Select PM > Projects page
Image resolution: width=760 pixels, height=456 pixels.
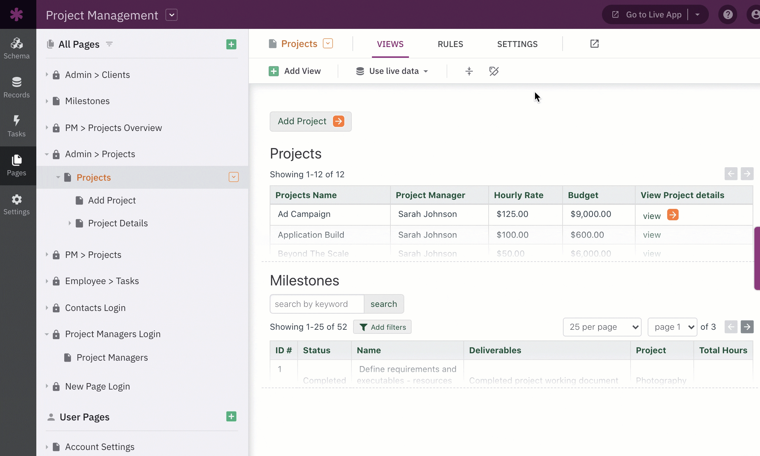click(x=93, y=255)
